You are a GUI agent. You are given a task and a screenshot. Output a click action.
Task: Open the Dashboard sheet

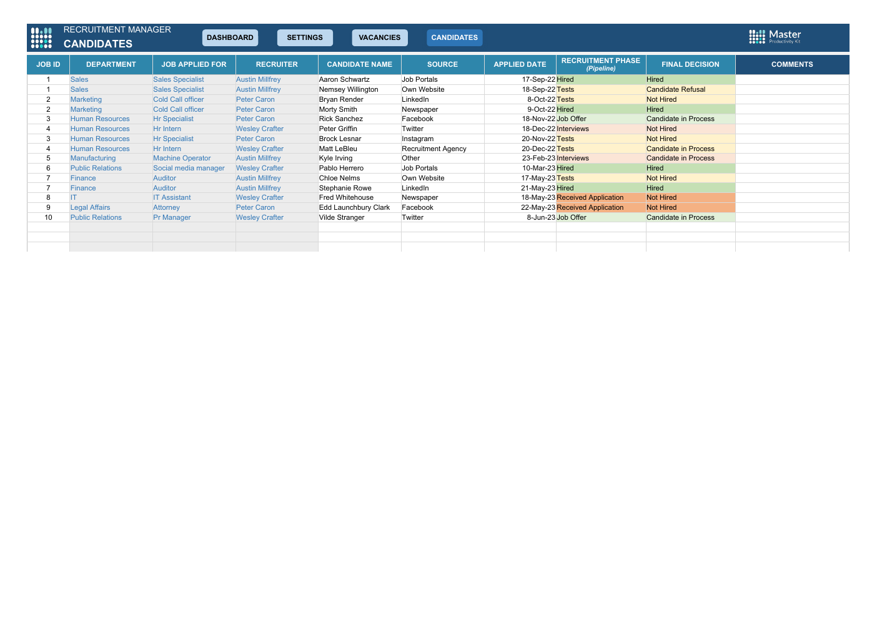click(x=230, y=37)
